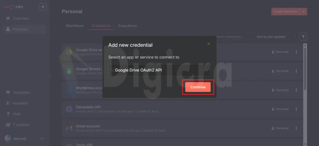Screen dimensions: 319x146
Task: Click the Create Workflow button
Action: (x=285, y=12)
